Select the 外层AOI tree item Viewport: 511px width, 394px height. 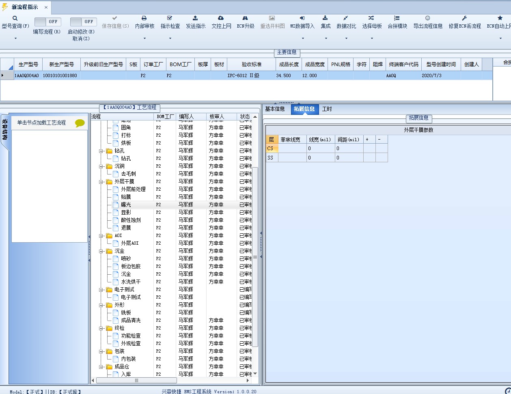point(130,243)
